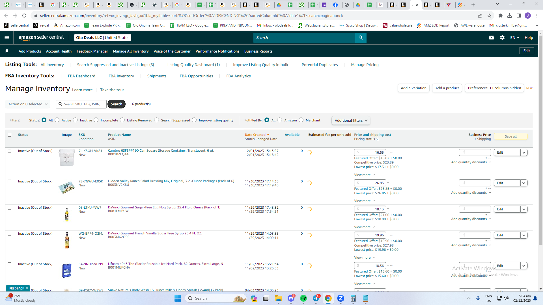The image size is (543, 305).
Task: Click the price field showing 16.65
Action: 370,152
